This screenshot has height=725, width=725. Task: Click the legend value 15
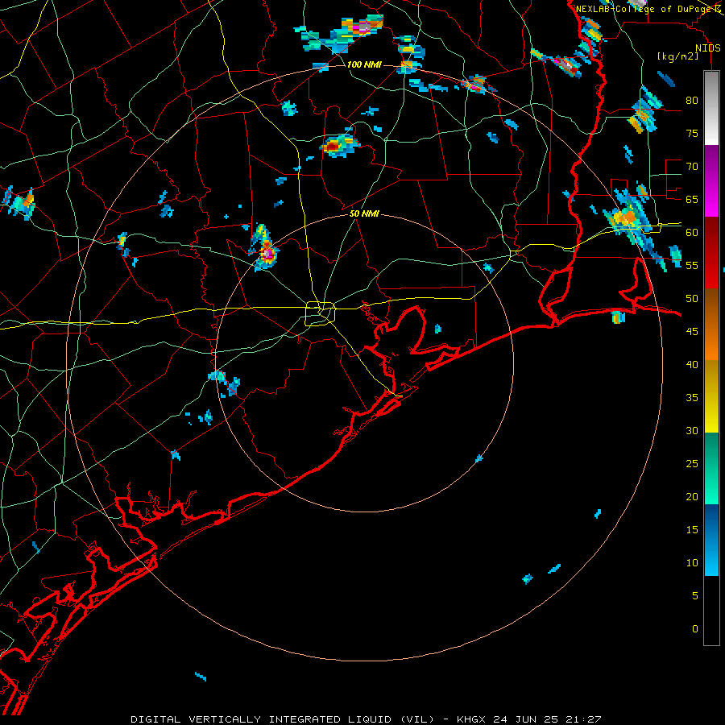click(692, 530)
